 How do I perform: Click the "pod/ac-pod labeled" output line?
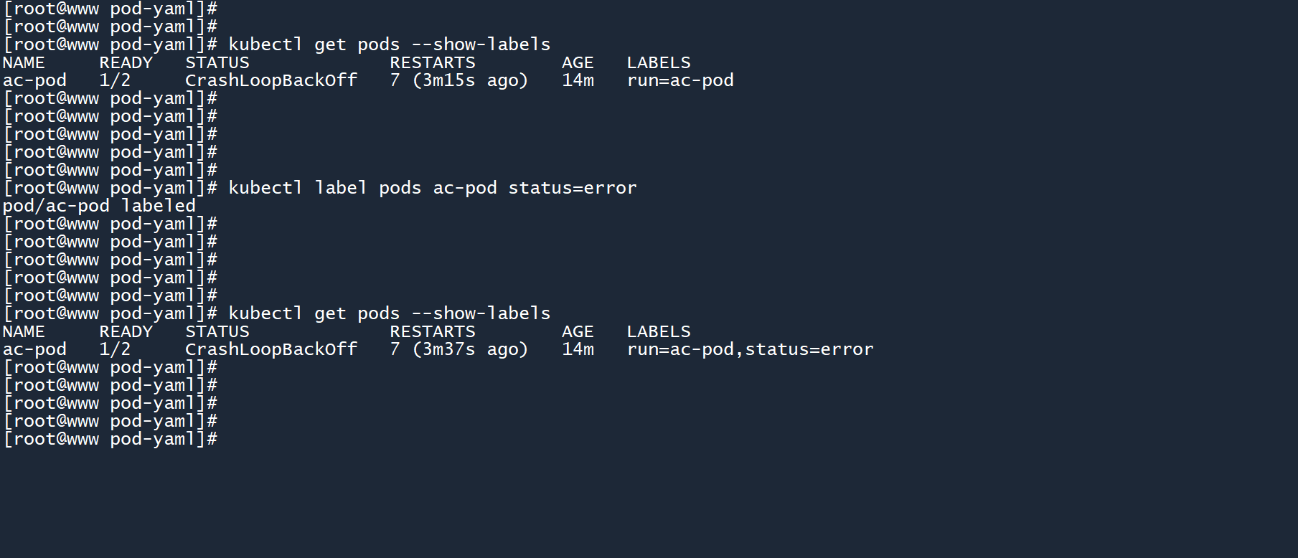pyautogui.click(x=99, y=207)
